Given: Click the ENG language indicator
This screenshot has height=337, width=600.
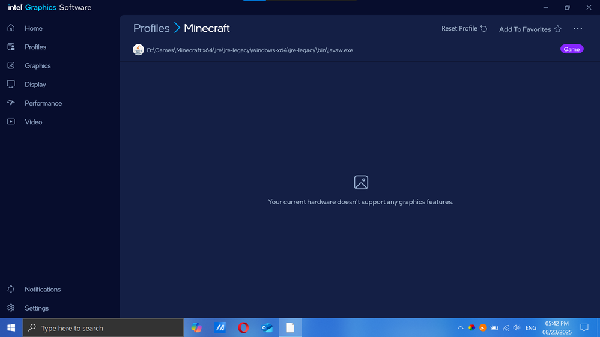Looking at the screenshot, I should (x=531, y=328).
